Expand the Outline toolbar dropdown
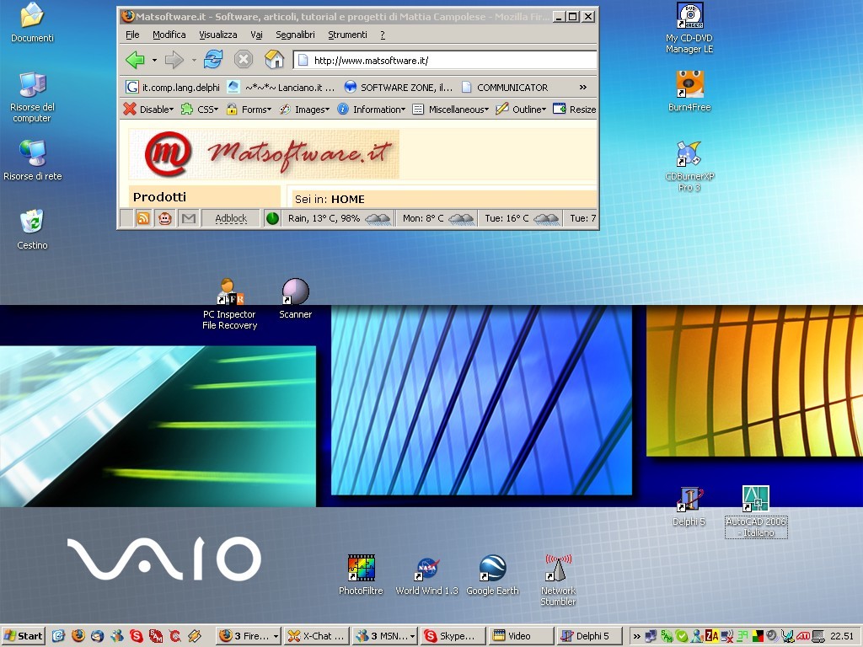 tap(521, 109)
